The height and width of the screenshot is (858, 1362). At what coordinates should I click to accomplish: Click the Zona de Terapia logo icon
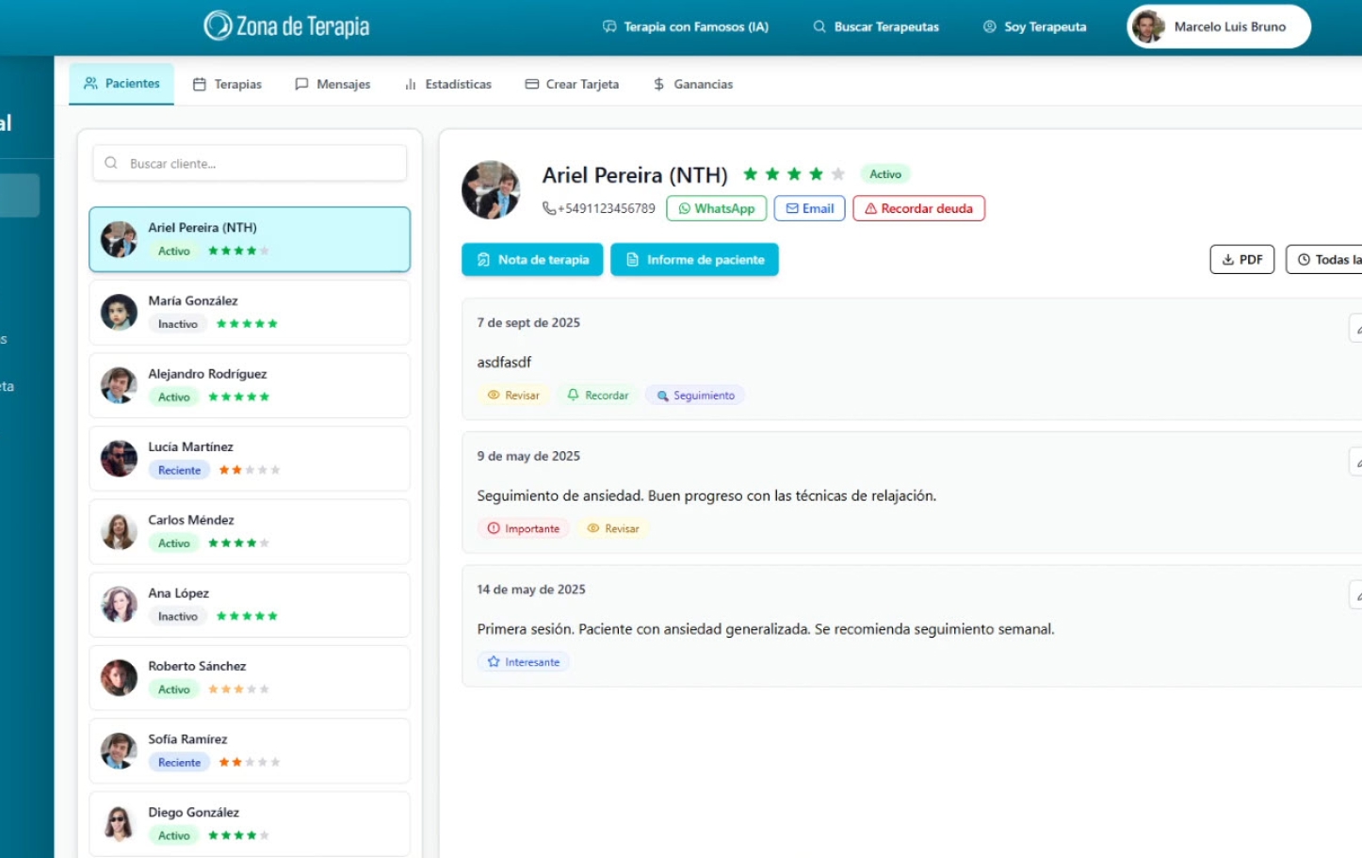(x=218, y=25)
